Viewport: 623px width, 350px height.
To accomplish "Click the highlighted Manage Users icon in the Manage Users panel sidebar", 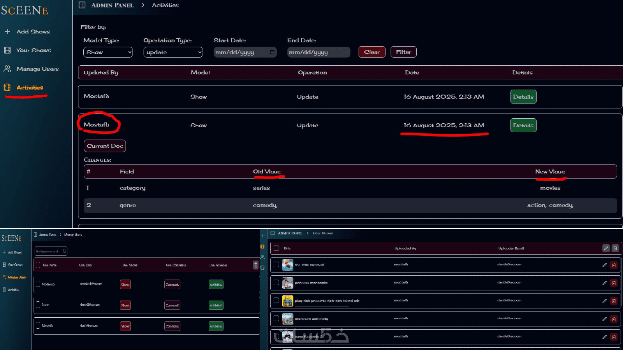I will 4,277.
